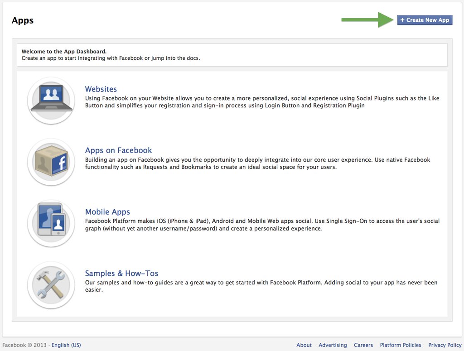Image resolution: width=464 pixels, height=351 pixels.
Task: Click the Welcome to the App Dashboard banner
Action: point(232,55)
